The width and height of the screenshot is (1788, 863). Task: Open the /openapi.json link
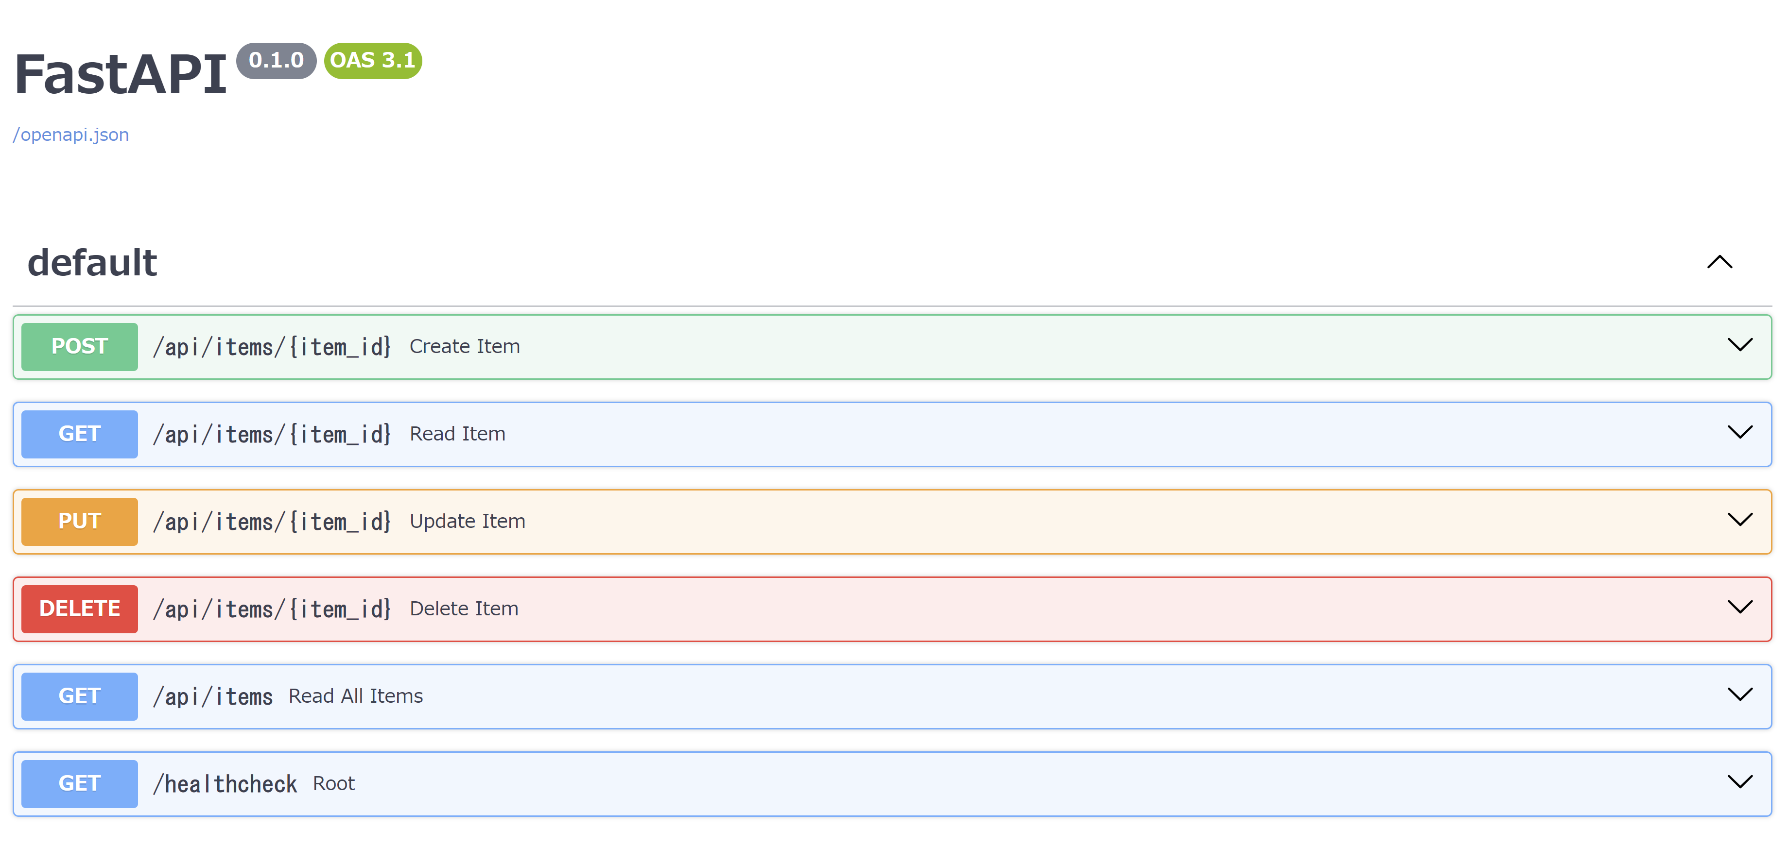point(71,135)
